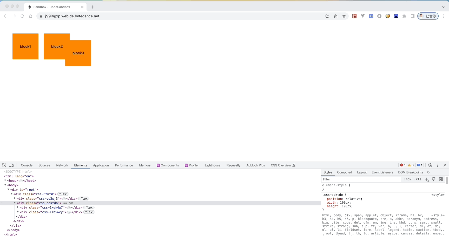Toggle print media rendering emulation icon

coord(433,179)
